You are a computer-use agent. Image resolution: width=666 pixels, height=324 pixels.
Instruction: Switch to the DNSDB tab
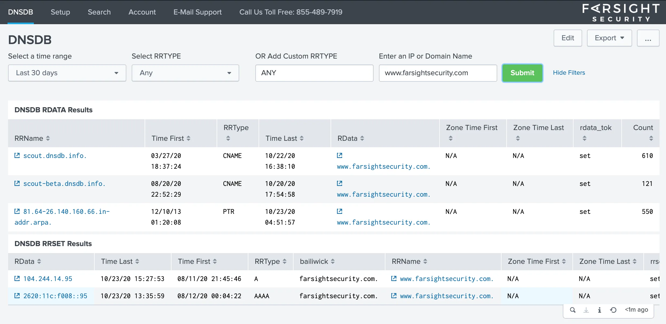click(21, 12)
